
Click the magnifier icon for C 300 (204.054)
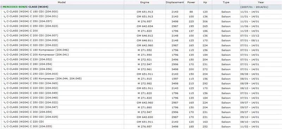5,112
